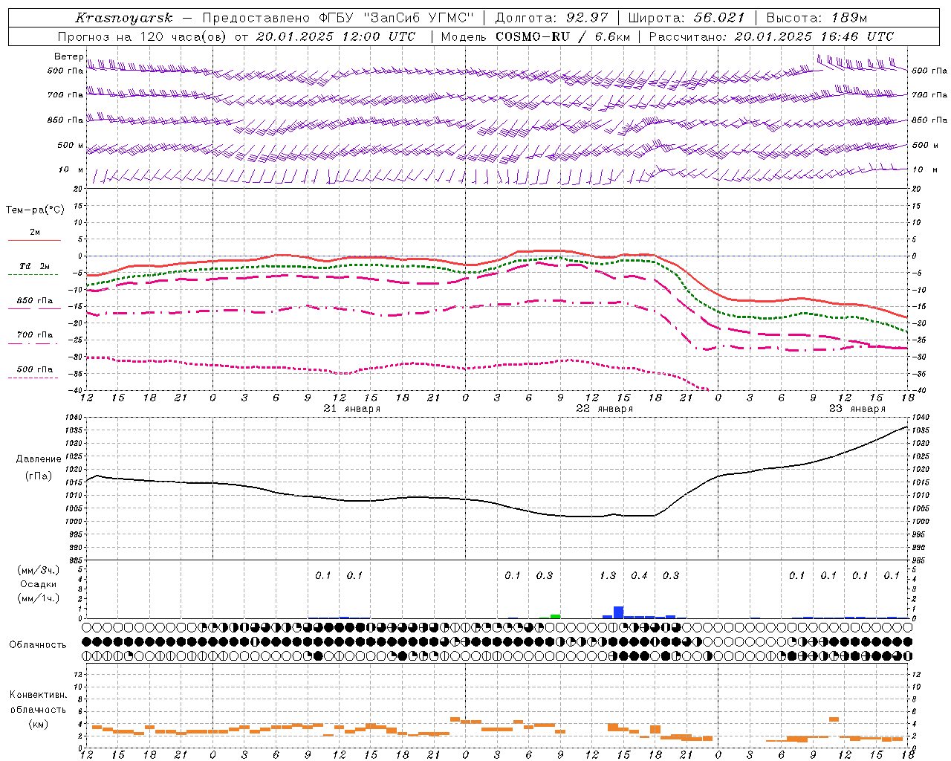Click the '1.3' precipitation amount value
This screenshot has height=761, width=951.
[x=608, y=575]
